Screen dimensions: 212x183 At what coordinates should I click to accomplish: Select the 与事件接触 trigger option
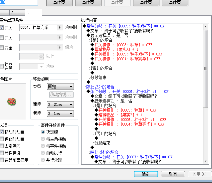pos(43,146)
